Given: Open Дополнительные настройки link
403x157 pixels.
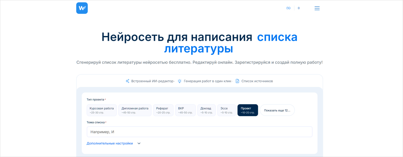Looking at the screenshot, I should tap(110, 143).
